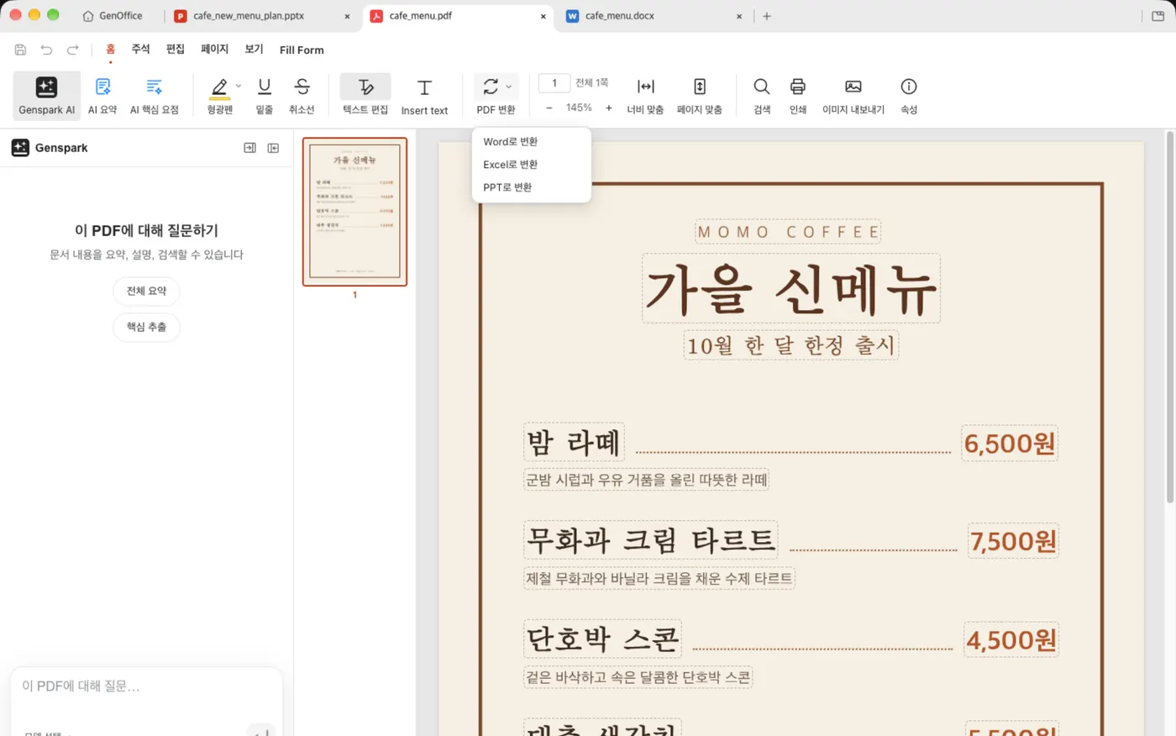Zoom out with the minus button

(x=549, y=108)
